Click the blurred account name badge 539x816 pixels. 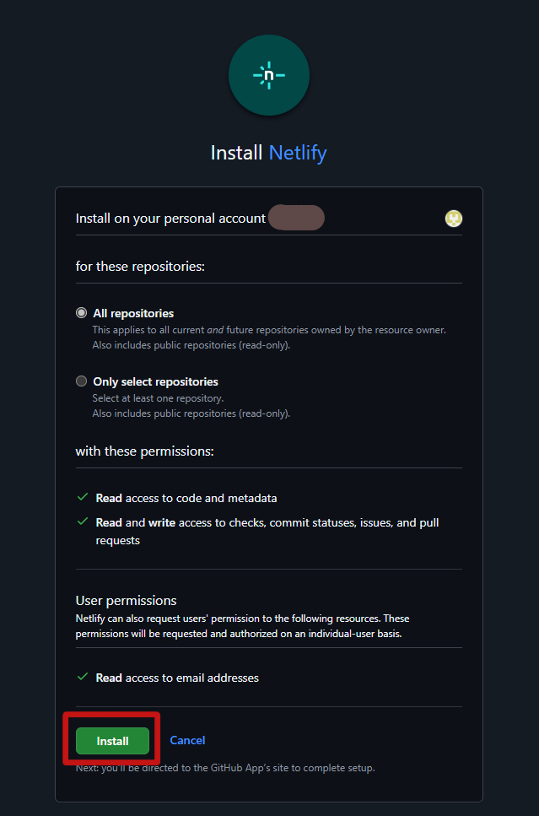[x=295, y=218]
